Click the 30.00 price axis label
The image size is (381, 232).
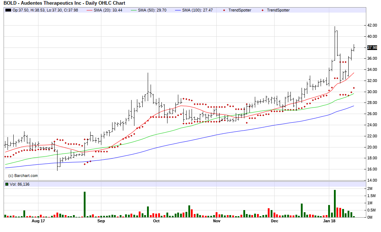tap(372, 92)
